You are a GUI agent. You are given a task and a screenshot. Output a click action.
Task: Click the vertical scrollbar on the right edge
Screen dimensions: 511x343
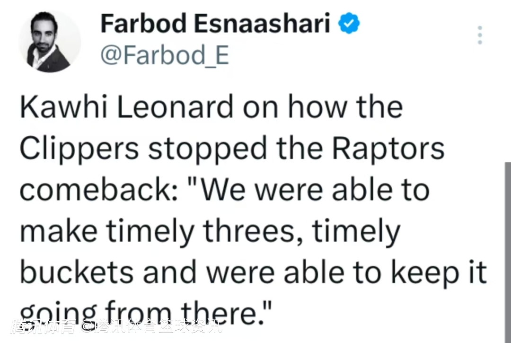coord(508,251)
